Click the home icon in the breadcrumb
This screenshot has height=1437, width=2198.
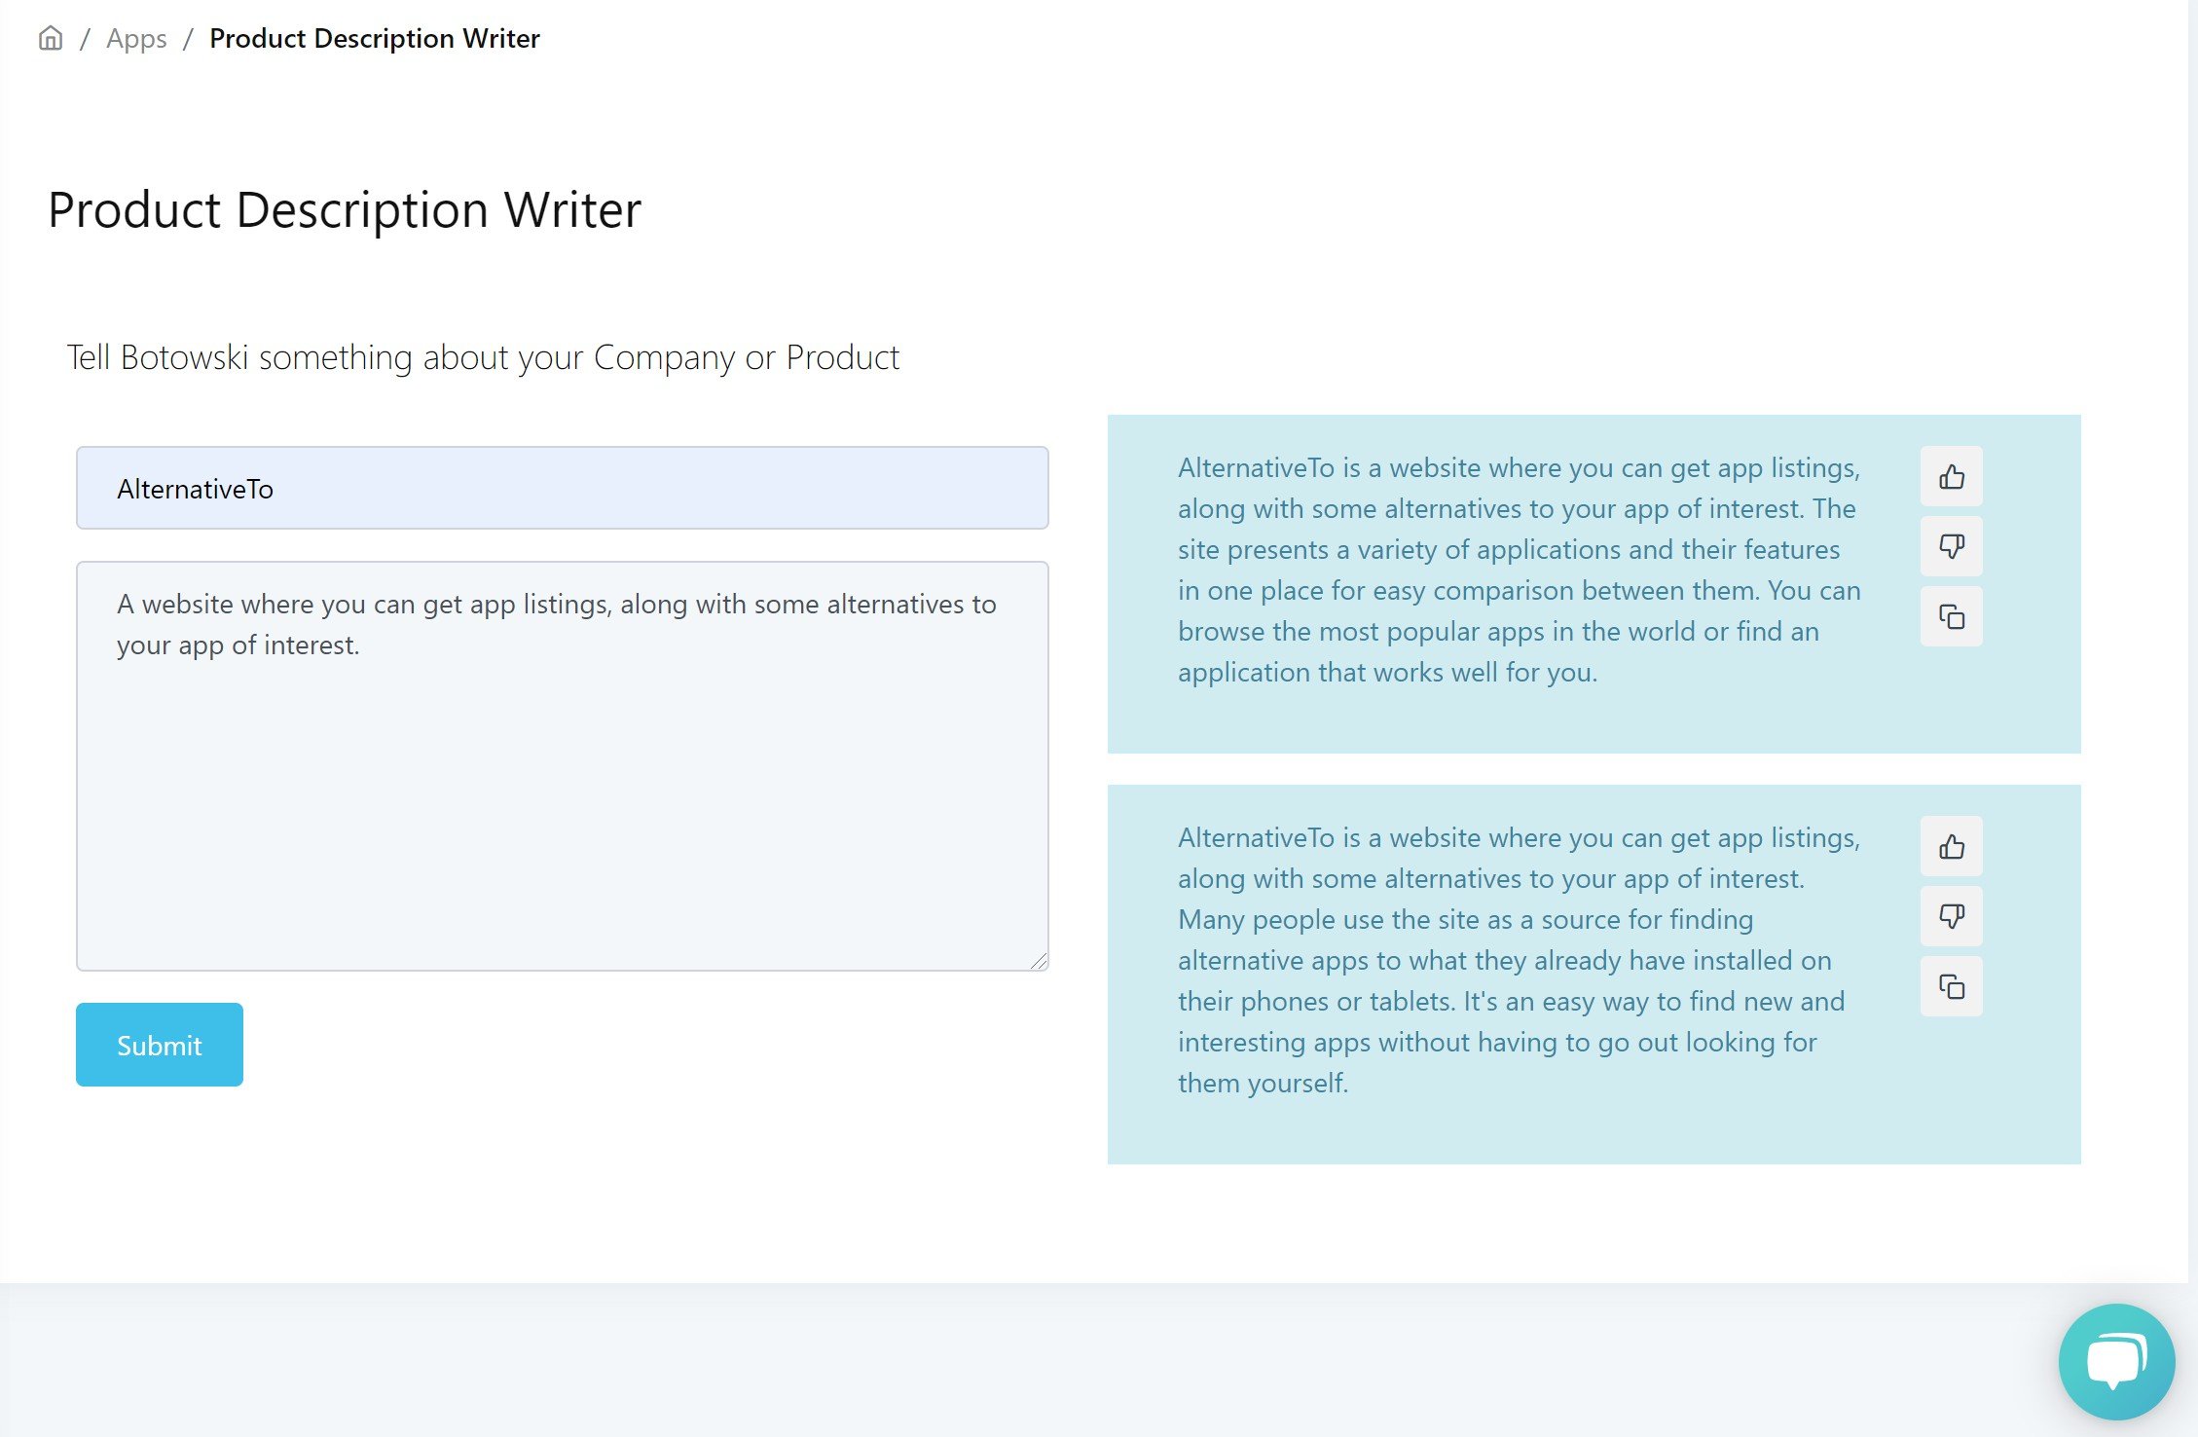tap(51, 39)
